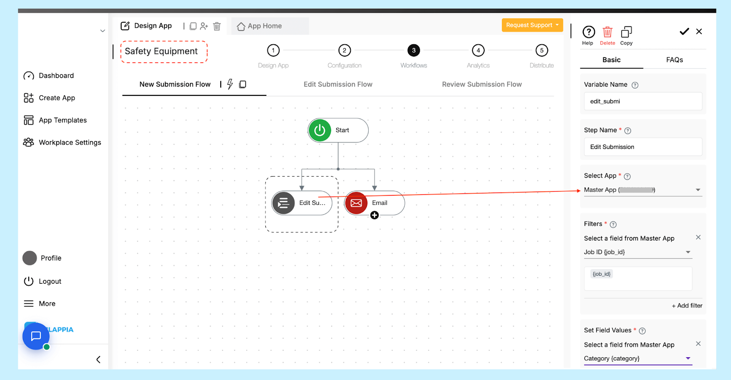Image resolution: width=731 pixels, height=380 pixels.
Task: Select New Submission Flow tab
Action: tap(175, 84)
